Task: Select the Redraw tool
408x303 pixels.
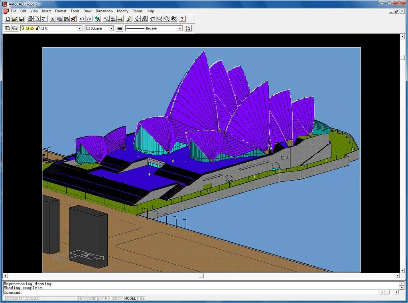Action: (129, 18)
